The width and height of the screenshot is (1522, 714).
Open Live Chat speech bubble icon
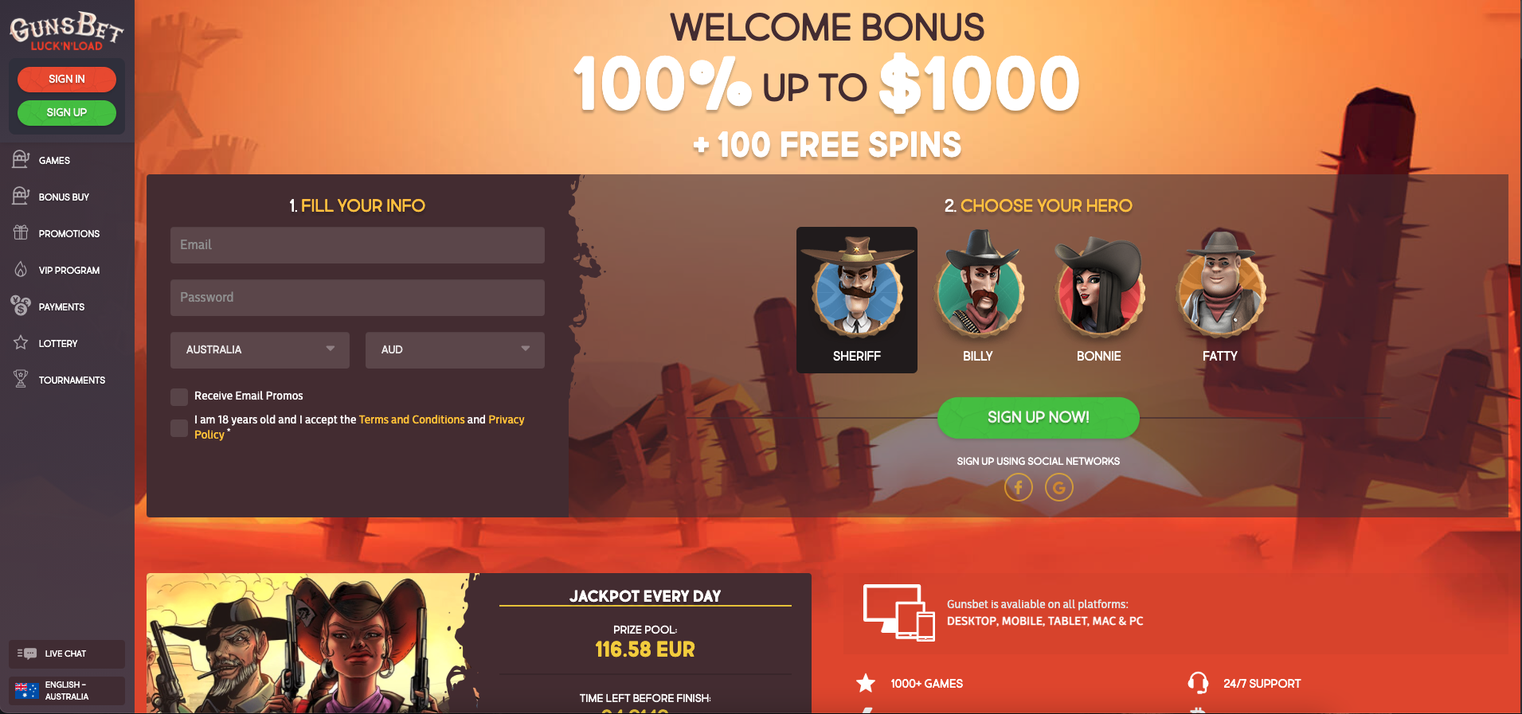(27, 654)
